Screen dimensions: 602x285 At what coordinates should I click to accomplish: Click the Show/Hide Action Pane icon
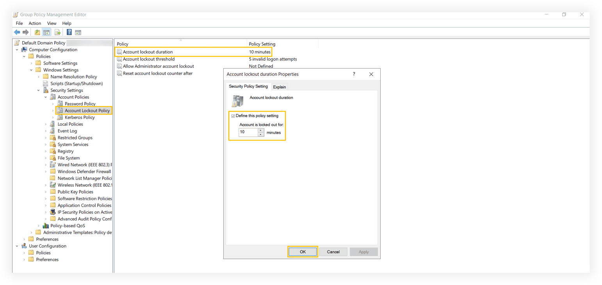[78, 32]
